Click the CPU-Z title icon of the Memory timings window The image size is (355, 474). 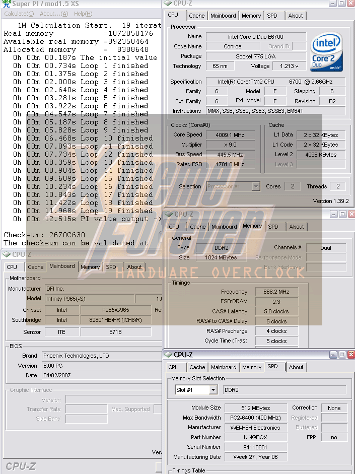tap(168, 214)
